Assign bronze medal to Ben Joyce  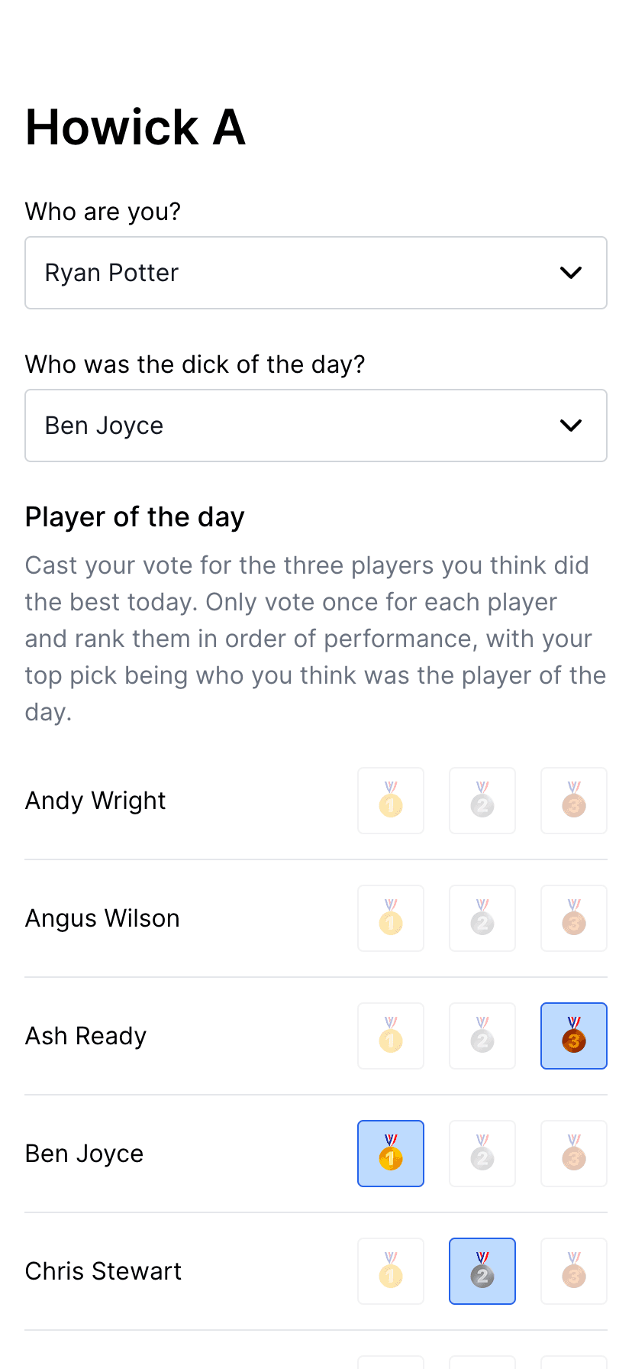coord(574,1154)
